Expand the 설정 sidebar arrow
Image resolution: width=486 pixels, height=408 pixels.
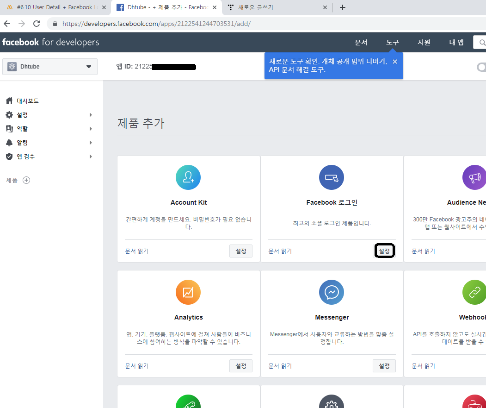click(x=91, y=115)
